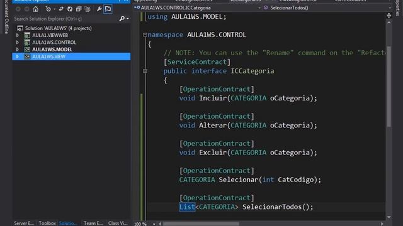The height and width of the screenshot is (226, 403).
Task: Select AULA1WS.VIEW project row
Action: click(x=71, y=56)
